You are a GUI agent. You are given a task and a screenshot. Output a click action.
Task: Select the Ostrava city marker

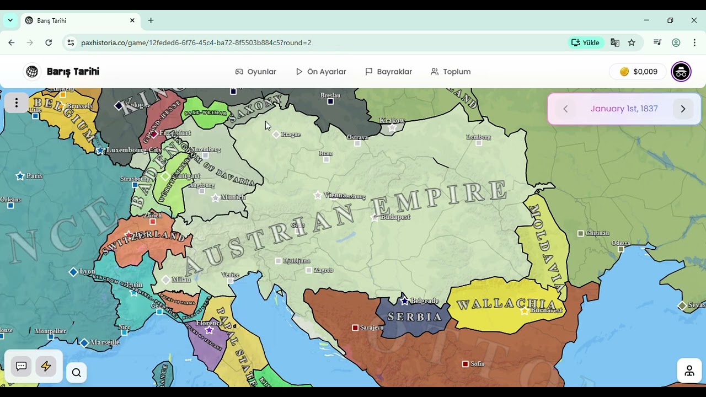(357, 143)
